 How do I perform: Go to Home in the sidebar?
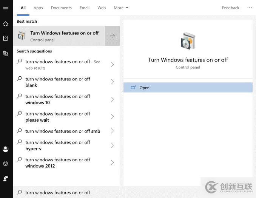coord(6,23)
